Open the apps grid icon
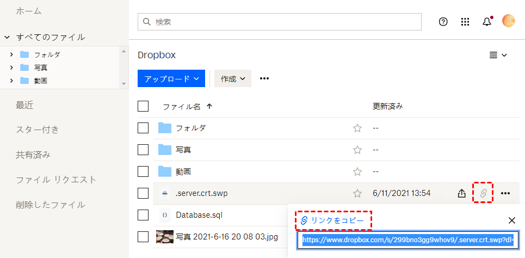 (465, 22)
